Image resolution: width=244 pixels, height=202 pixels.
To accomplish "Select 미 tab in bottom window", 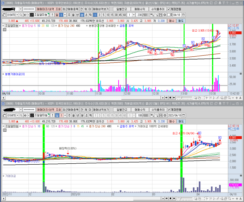I will (x=90, y=110).
